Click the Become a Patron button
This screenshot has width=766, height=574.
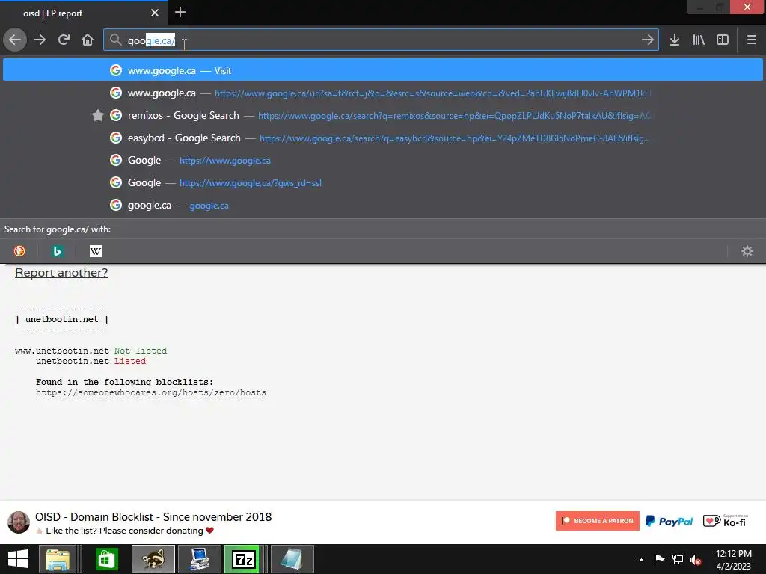[597, 521]
